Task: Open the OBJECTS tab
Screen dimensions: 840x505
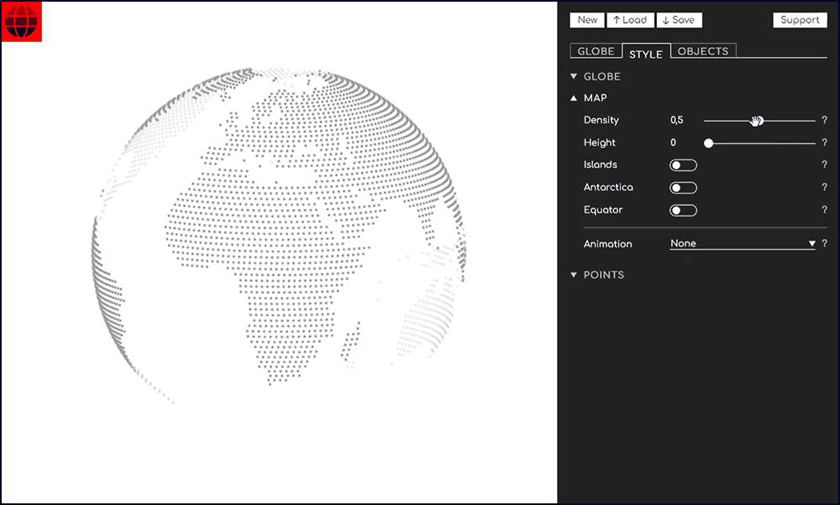Action: pyautogui.click(x=703, y=51)
